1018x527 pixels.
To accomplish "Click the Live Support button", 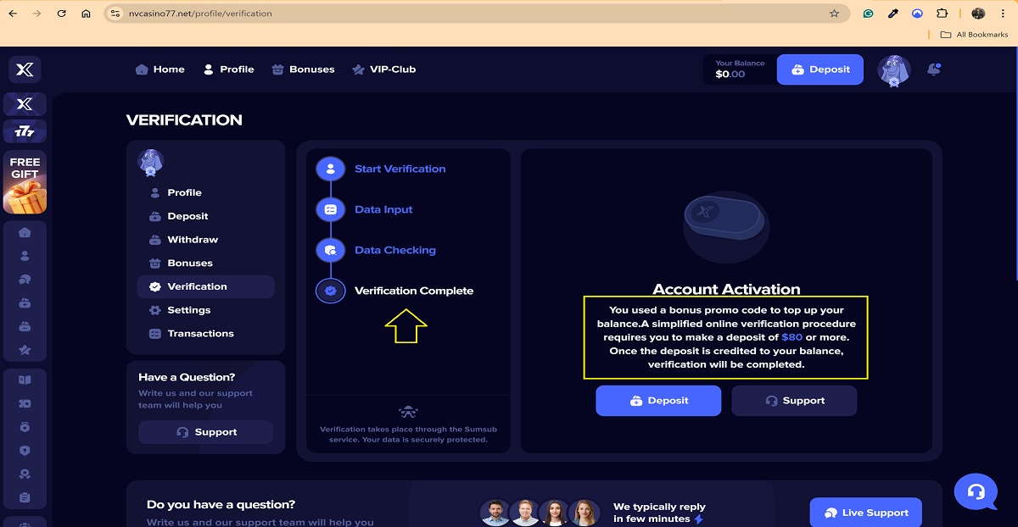I will (865, 513).
